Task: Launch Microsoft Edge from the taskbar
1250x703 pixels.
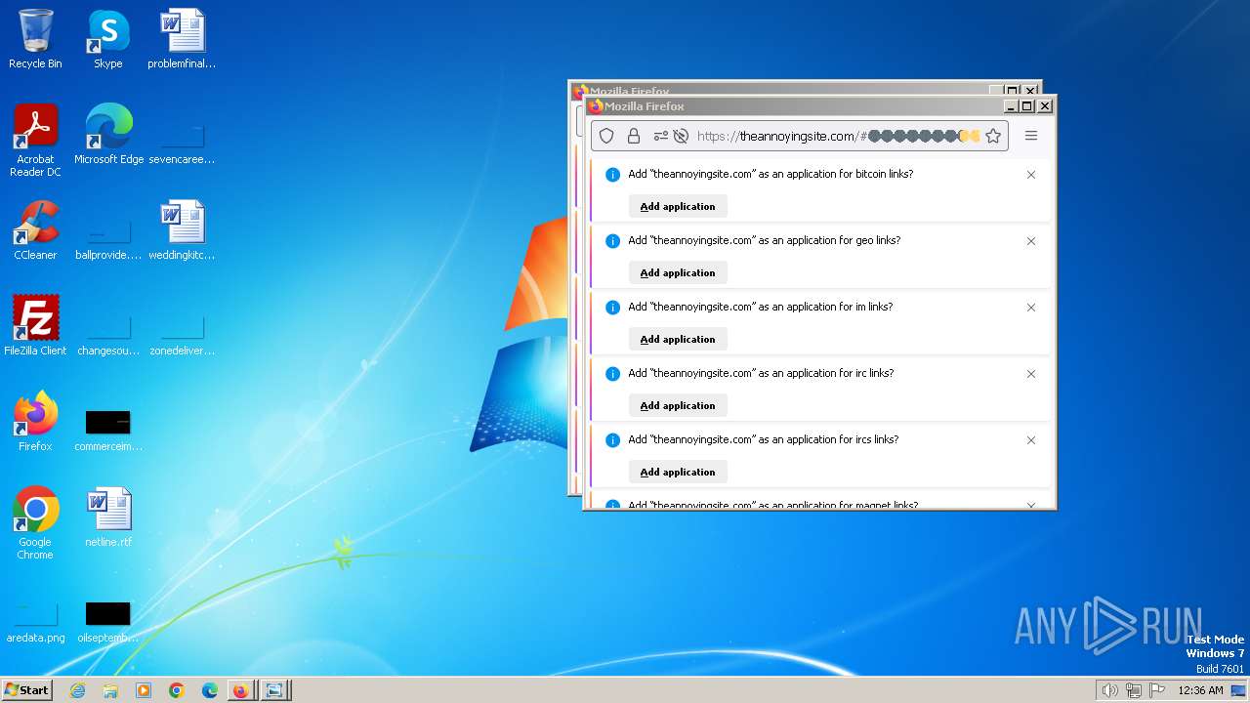Action: [x=210, y=690]
